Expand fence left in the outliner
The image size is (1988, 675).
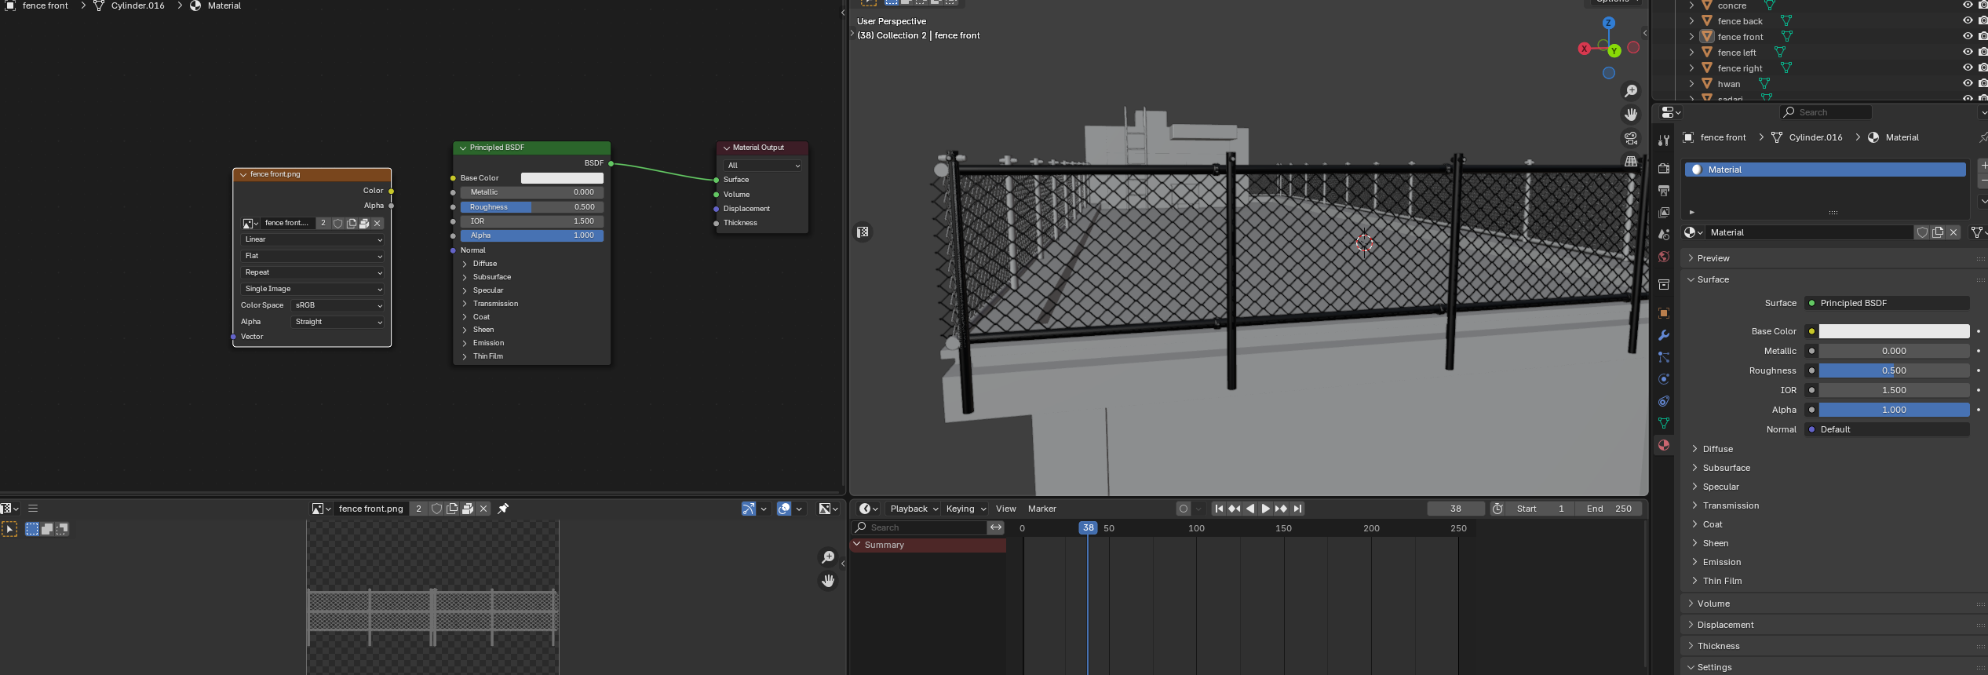click(1691, 53)
